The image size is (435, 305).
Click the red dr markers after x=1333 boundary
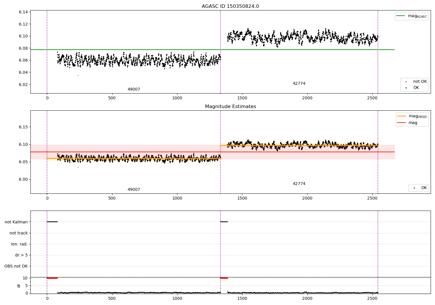tap(224, 278)
